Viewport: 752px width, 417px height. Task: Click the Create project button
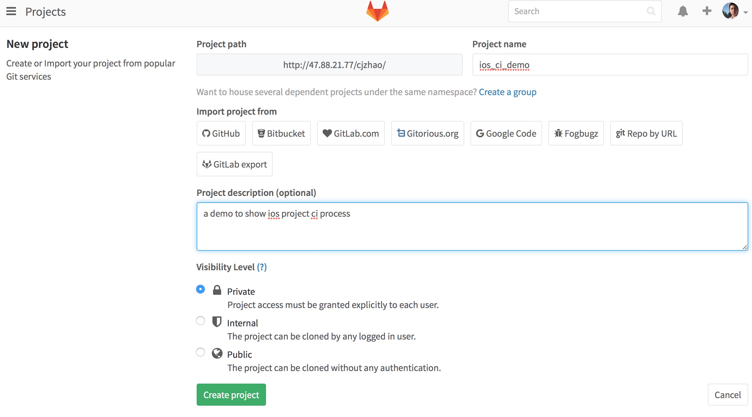(x=231, y=395)
